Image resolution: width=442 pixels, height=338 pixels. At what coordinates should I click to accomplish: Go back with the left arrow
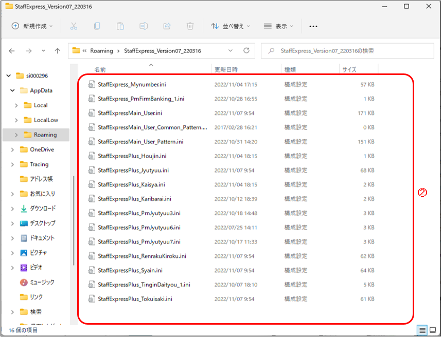click(x=11, y=51)
